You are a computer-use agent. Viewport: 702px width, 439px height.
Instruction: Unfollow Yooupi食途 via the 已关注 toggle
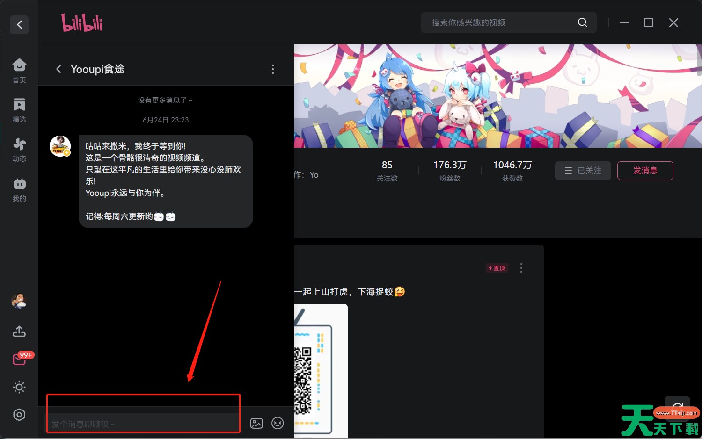tap(583, 170)
